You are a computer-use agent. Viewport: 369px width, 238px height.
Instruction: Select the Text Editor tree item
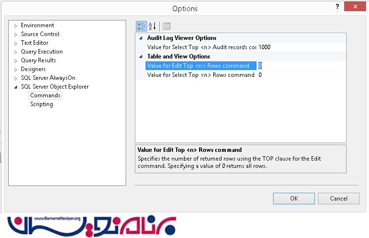tap(35, 42)
